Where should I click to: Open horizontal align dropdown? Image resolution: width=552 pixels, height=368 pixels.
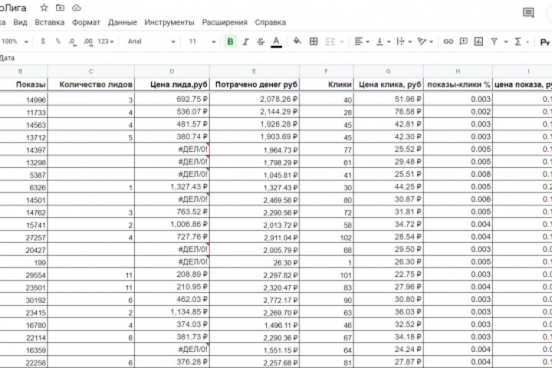pyautogui.click(x=362, y=41)
